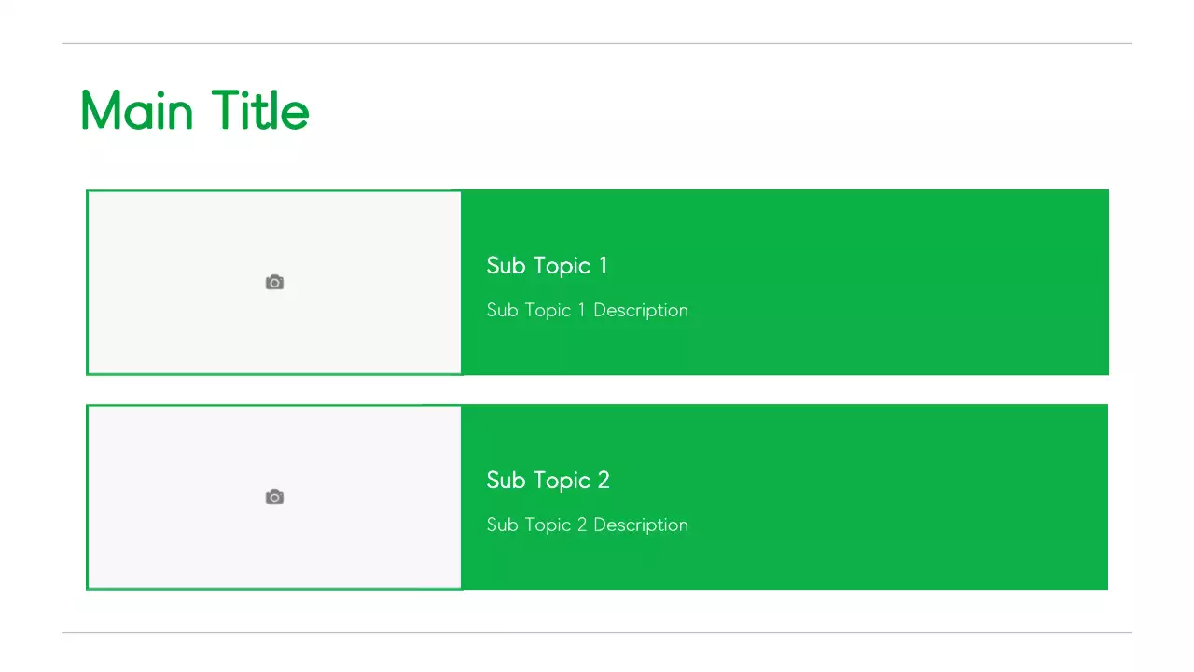Click the camera icon beside Sub Topic 2

click(274, 497)
